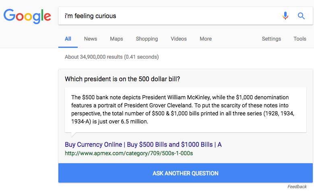The image size is (314, 191).
Task: Click the 'About 34,900,000 results' text
Action: [112, 57]
